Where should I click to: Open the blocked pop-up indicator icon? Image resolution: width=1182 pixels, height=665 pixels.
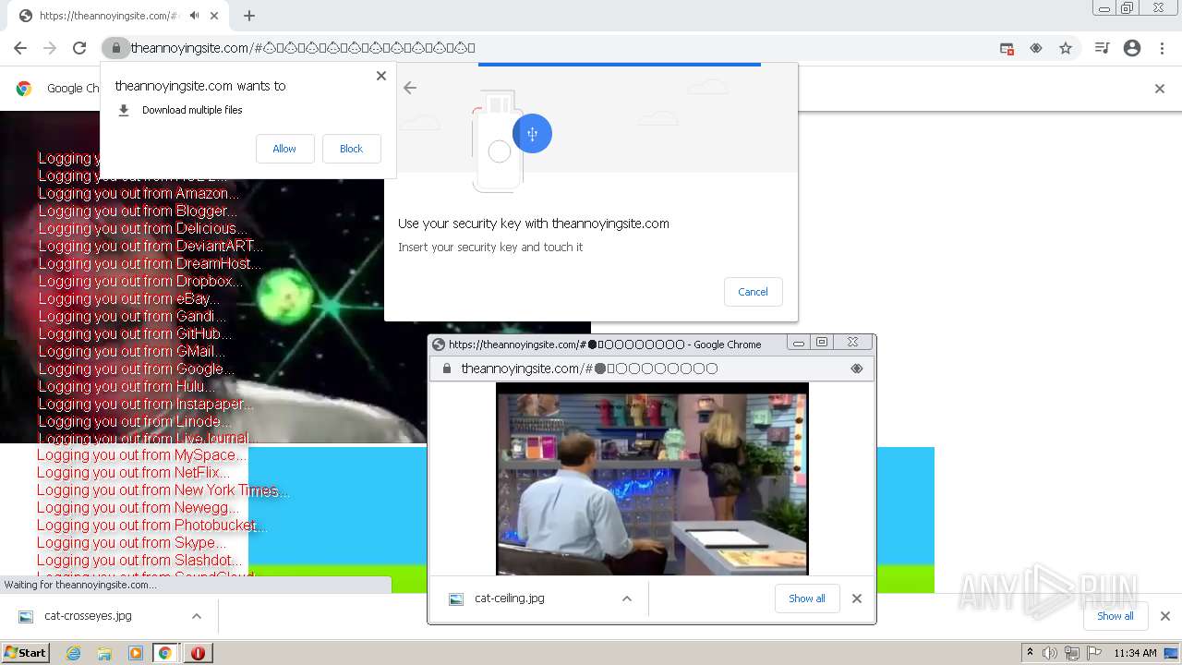click(x=1007, y=48)
